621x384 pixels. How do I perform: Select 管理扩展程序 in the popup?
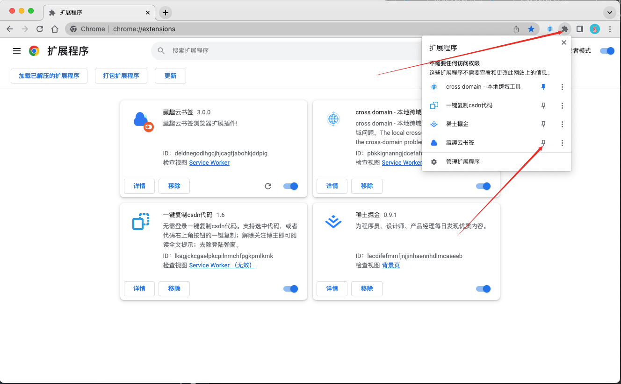pyautogui.click(x=462, y=162)
